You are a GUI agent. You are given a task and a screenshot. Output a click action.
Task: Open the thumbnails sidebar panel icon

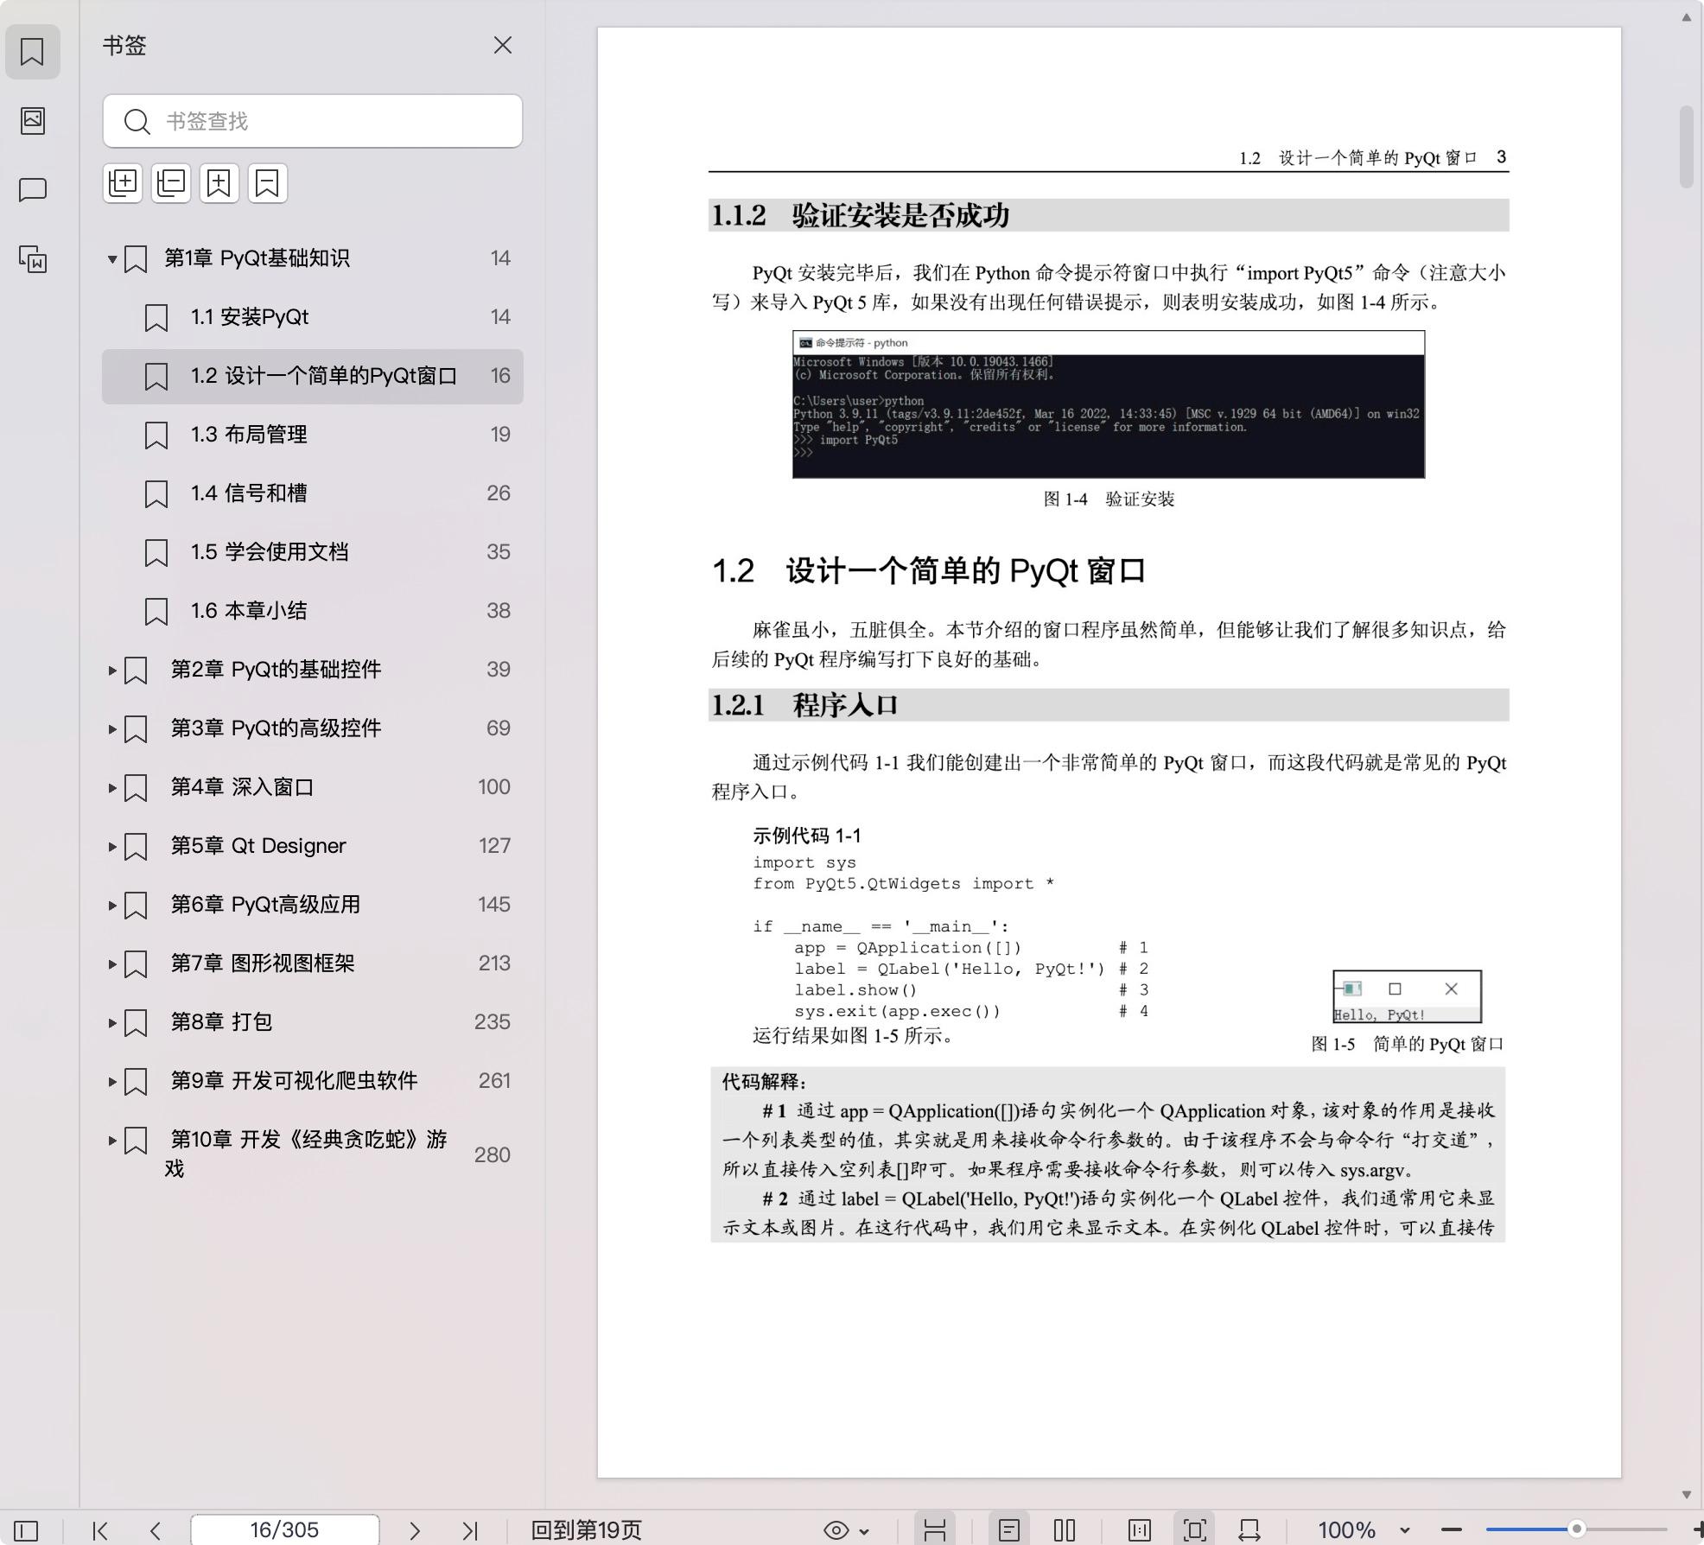(32, 120)
